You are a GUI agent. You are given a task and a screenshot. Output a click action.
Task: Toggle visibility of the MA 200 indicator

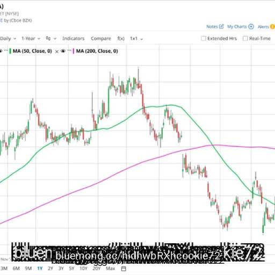(63, 51)
